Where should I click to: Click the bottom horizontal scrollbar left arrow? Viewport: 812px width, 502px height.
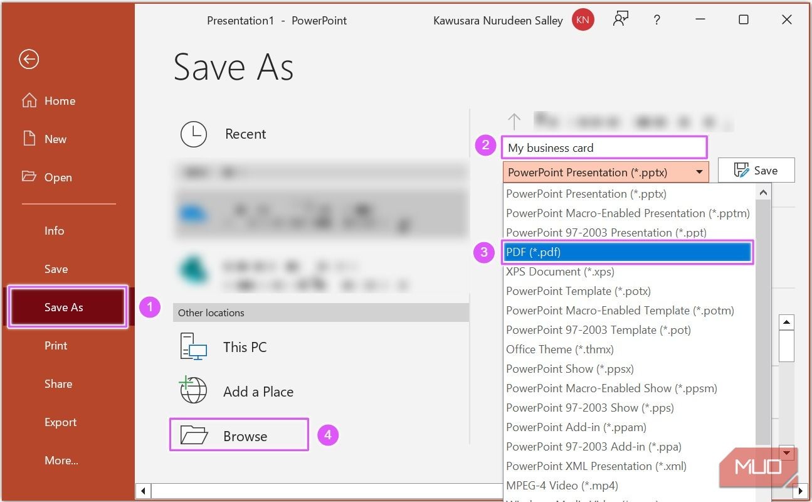pos(144,490)
